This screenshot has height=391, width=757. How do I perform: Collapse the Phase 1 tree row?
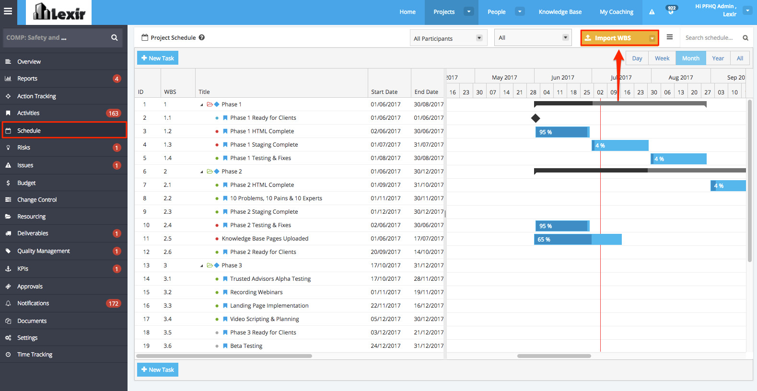[202, 104]
